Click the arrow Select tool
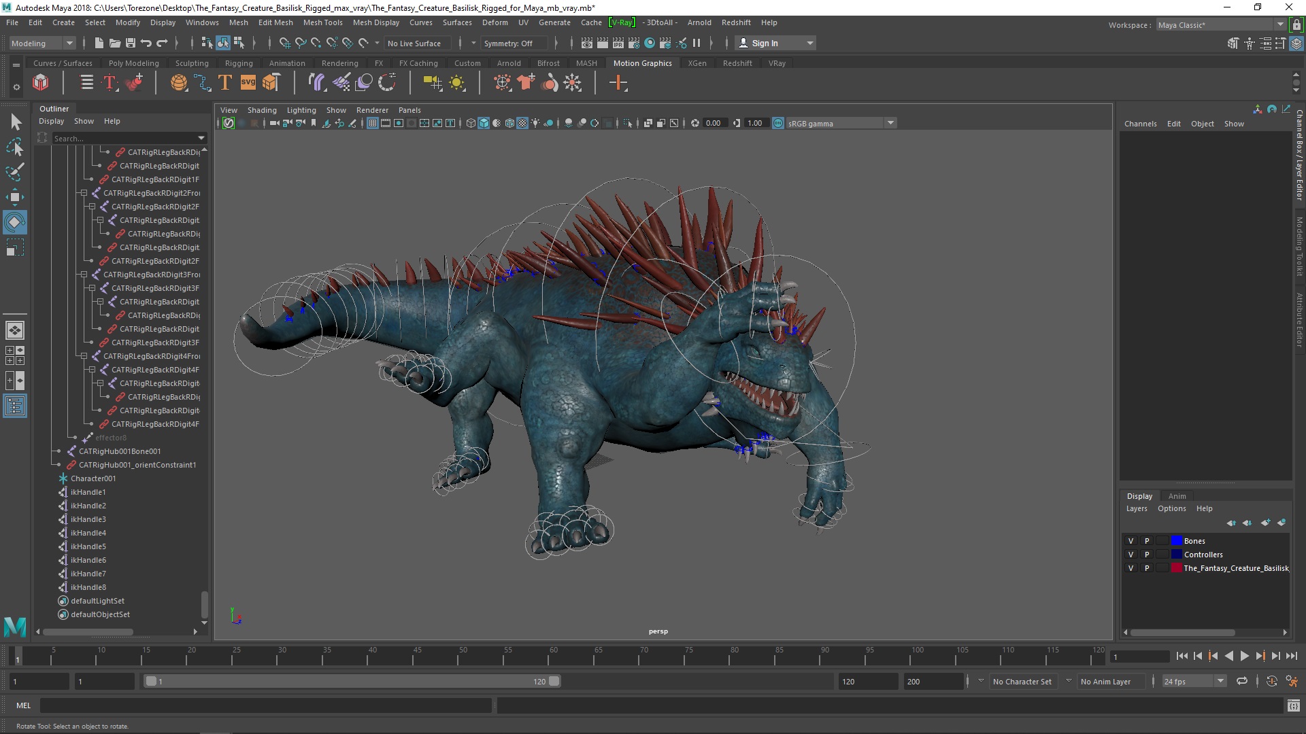 pos(15,122)
